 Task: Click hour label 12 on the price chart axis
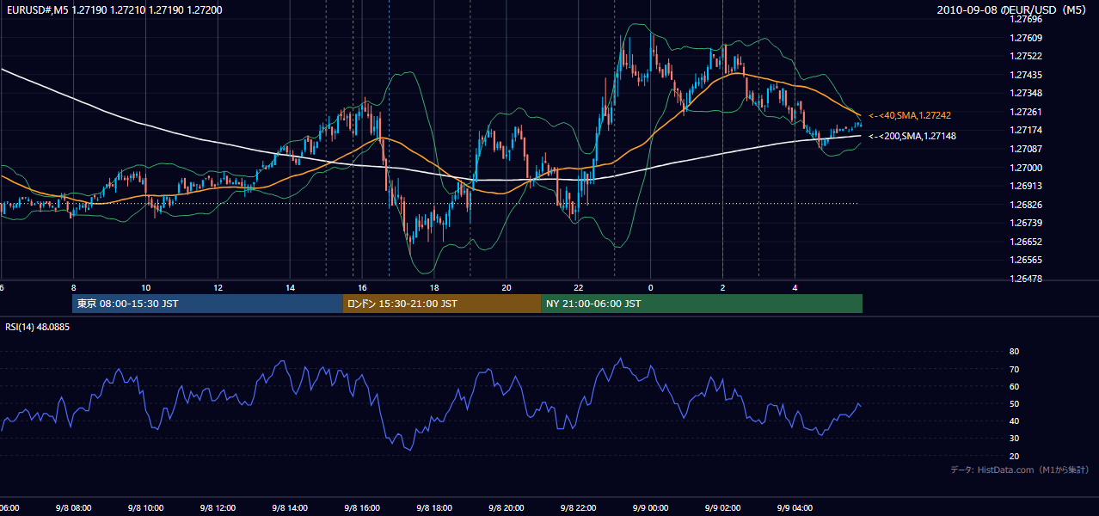point(218,288)
